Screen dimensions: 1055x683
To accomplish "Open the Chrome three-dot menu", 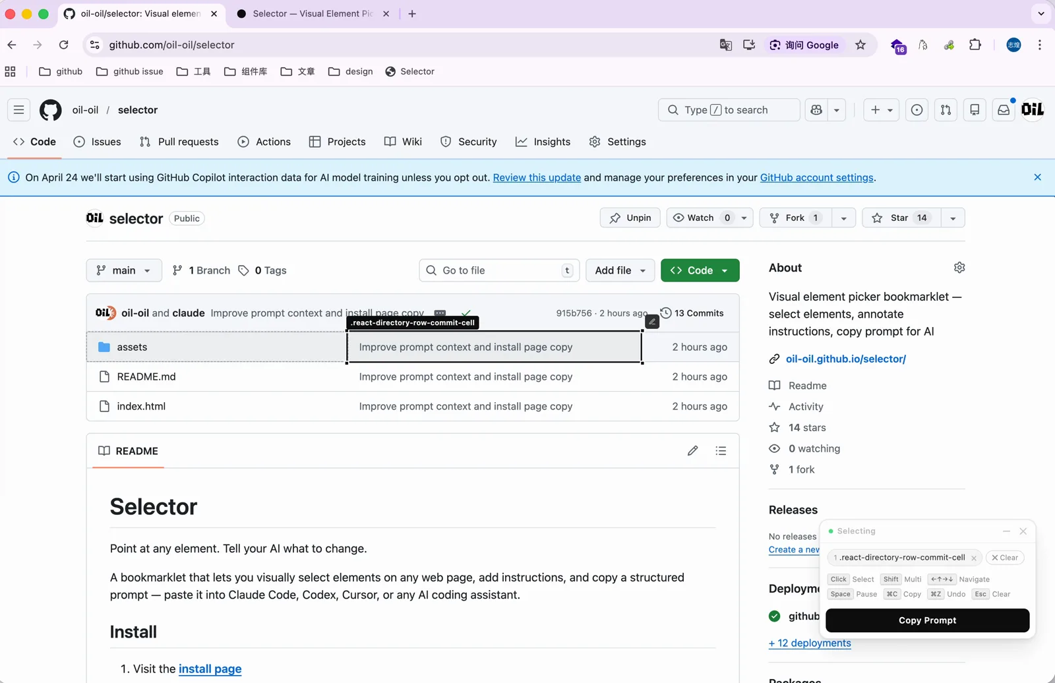I will [x=1040, y=45].
